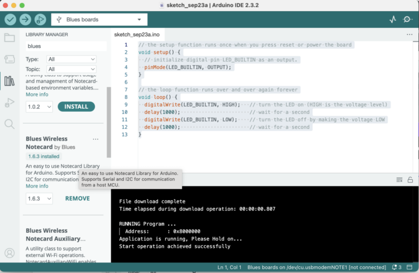Click the Verify sketch checkmark button
The height and width of the screenshot is (273, 419).
pos(10,20)
